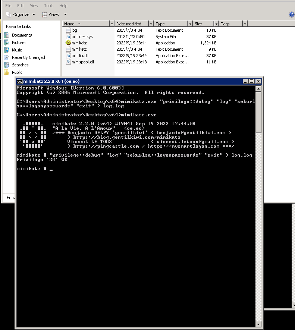
Task: Click console scrollbar down arrow
Action: tap(258, 324)
